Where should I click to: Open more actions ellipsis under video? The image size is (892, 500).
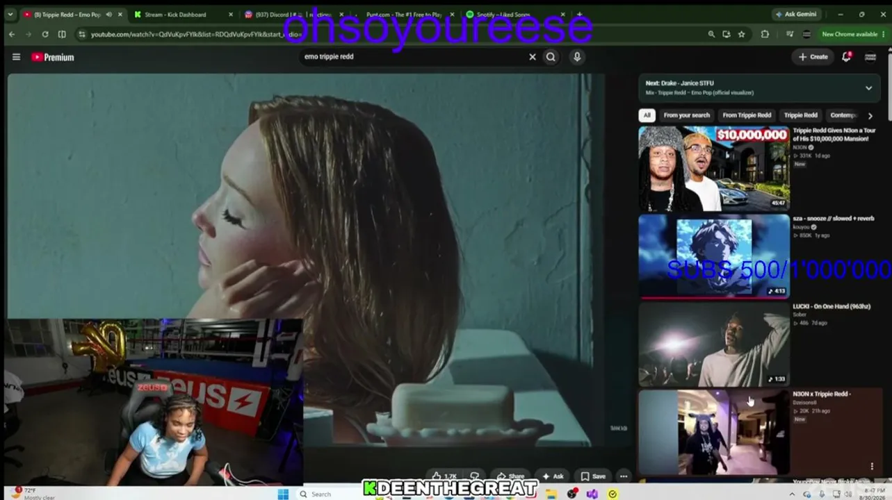624,476
